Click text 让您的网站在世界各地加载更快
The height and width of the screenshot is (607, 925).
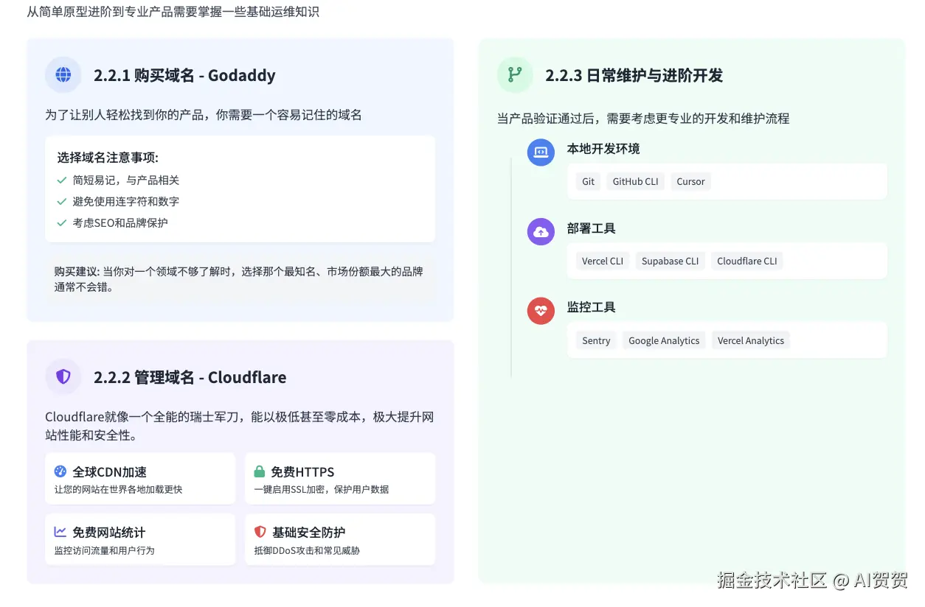coord(118,489)
